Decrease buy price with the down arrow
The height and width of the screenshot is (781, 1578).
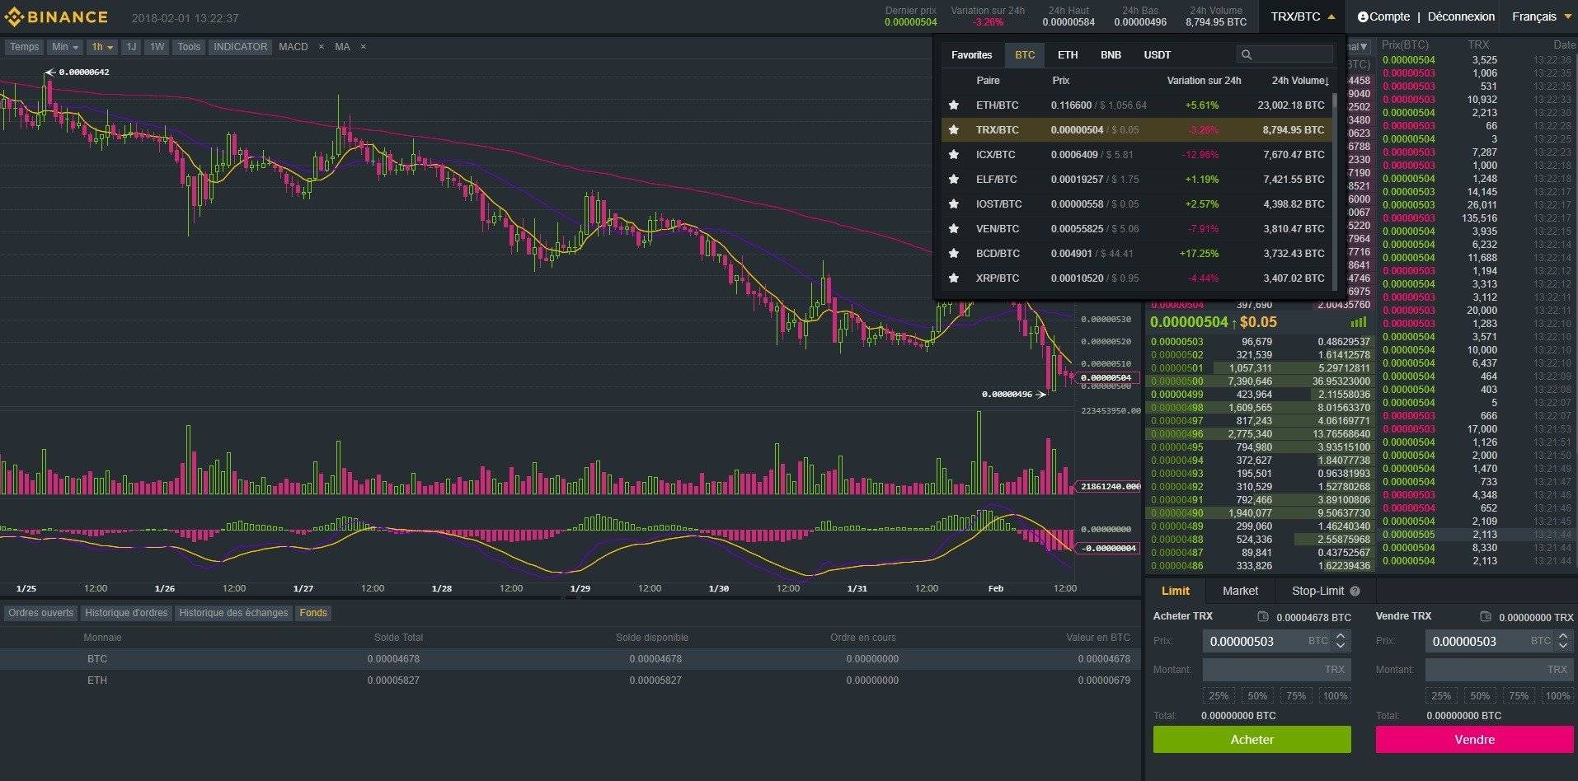pyautogui.click(x=1341, y=646)
